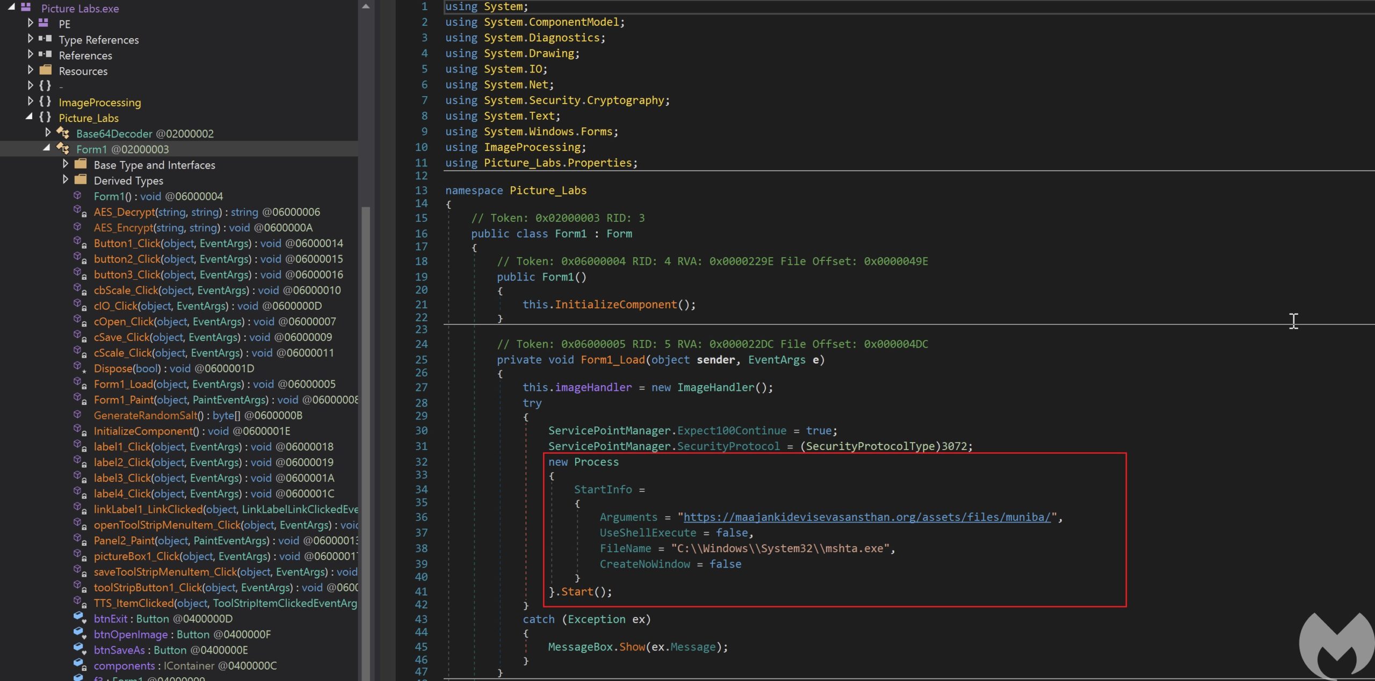Collapse the Picture_Labs namespace
Screen dimensions: 1375x681
(30, 117)
